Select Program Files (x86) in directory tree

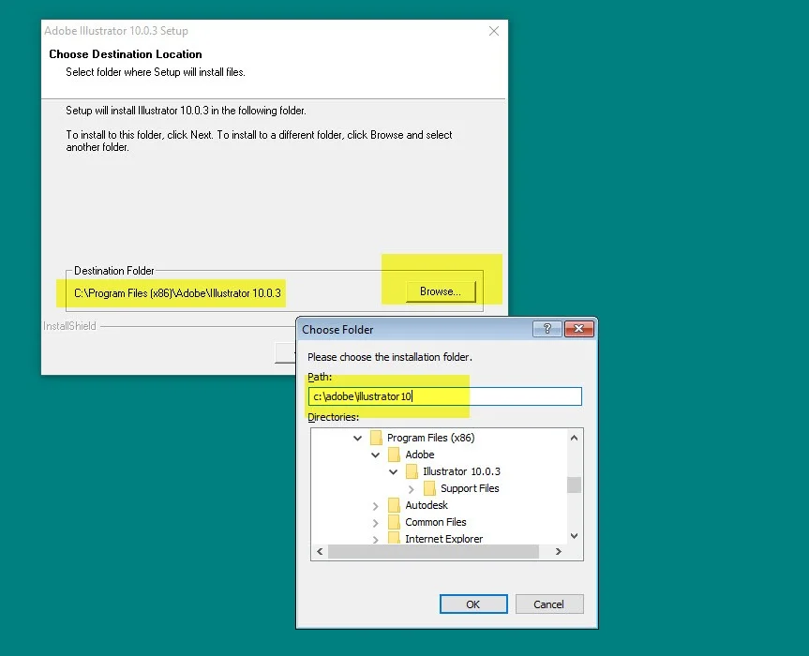[x=431, y=438]
